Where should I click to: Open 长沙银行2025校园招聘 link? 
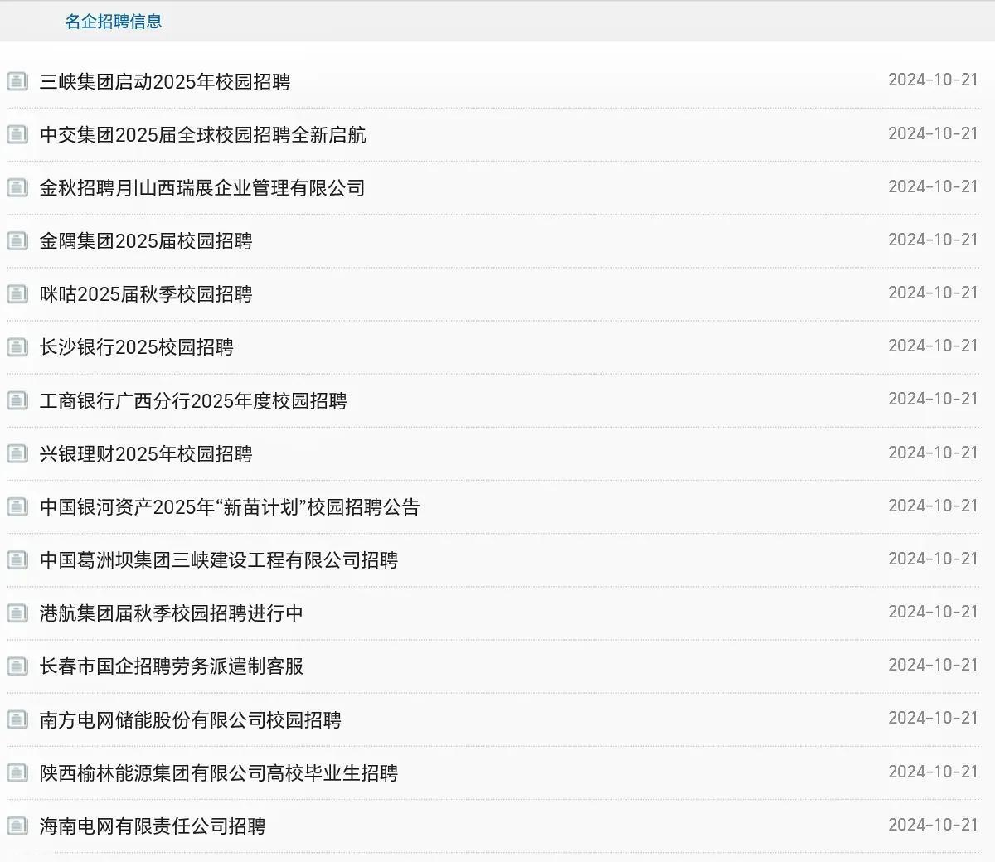point(137,346)
